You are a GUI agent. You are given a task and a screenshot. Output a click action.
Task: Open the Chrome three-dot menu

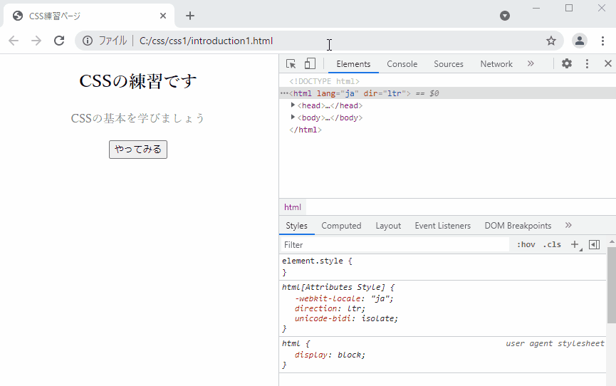[602, 41]
